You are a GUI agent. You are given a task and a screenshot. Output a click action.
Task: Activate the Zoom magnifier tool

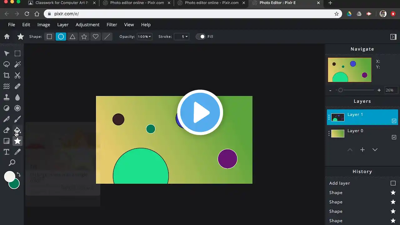12,163
